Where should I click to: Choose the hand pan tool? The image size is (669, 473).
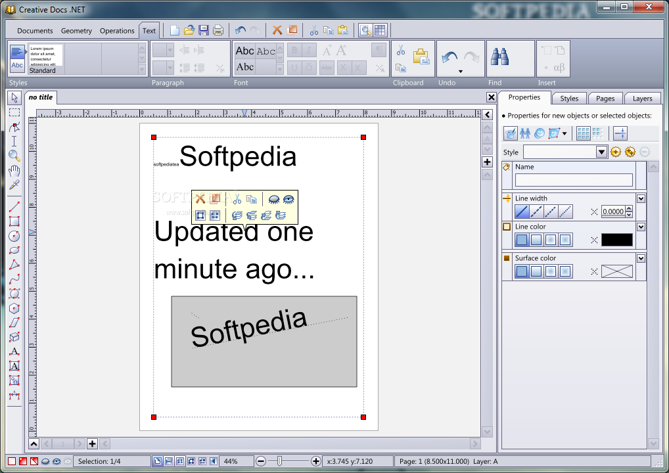14,171
